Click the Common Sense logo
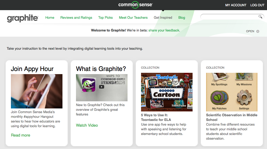This screenshot has width=267, height=149. 135,5
